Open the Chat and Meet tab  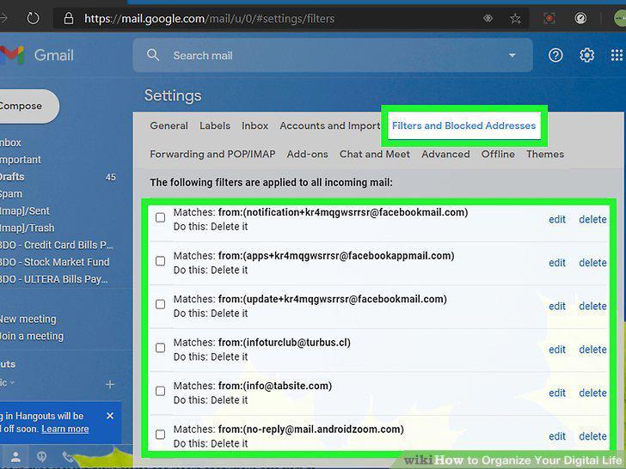click(375, 155)
